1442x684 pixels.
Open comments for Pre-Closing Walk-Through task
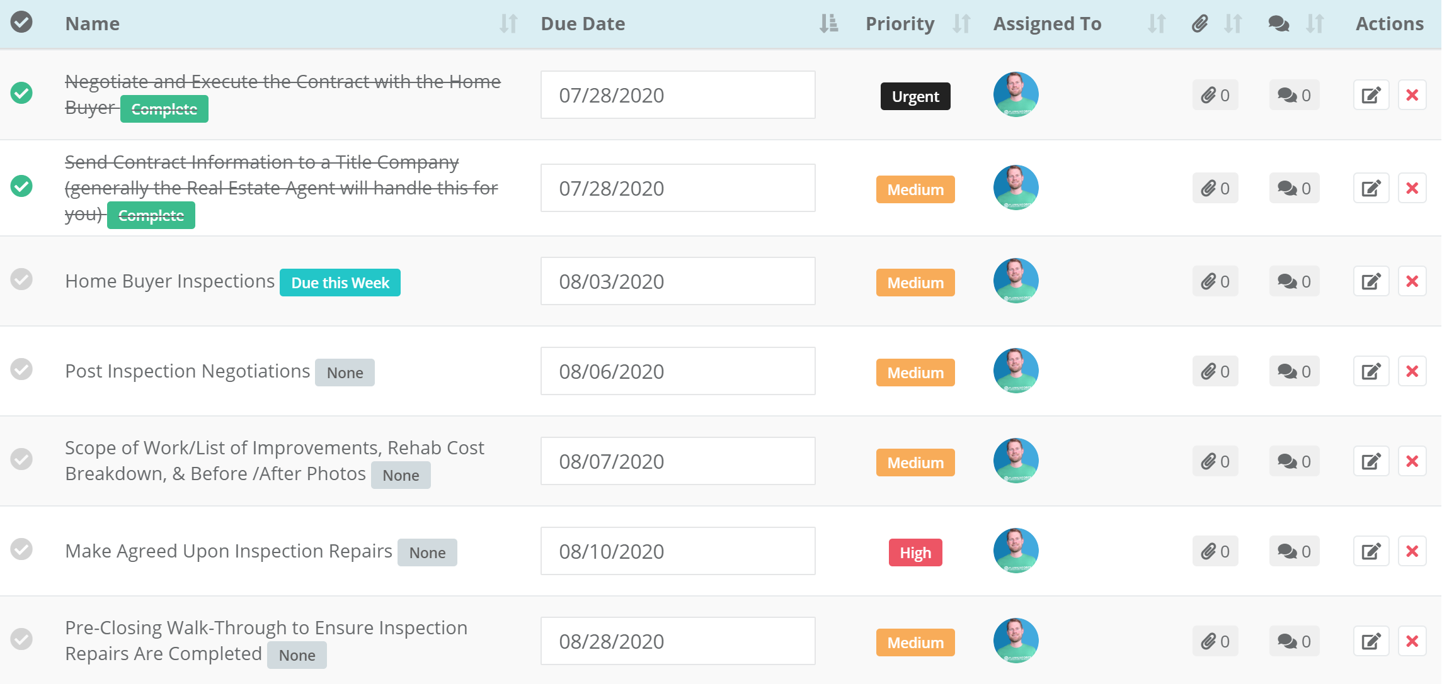[1293, 641]
